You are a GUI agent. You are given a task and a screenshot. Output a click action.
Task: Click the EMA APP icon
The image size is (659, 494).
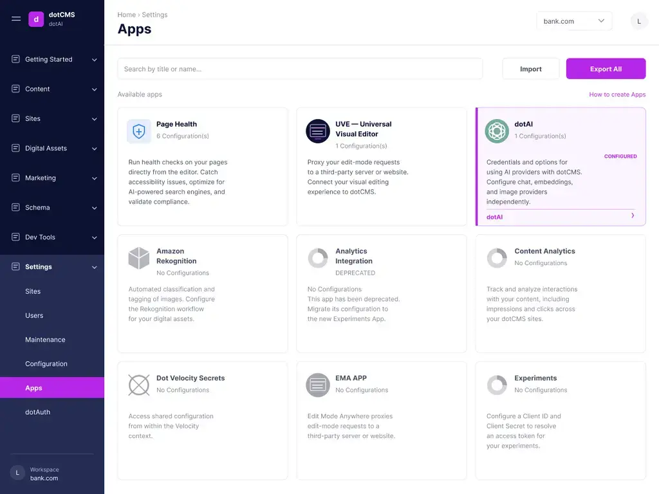pos(318,385)
